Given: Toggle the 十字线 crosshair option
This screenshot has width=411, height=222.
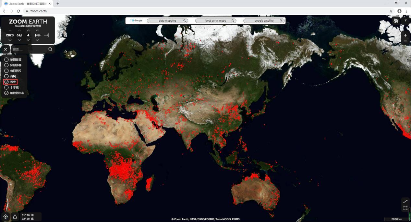Looking at the screenshot, I should [x=11, y=87].
